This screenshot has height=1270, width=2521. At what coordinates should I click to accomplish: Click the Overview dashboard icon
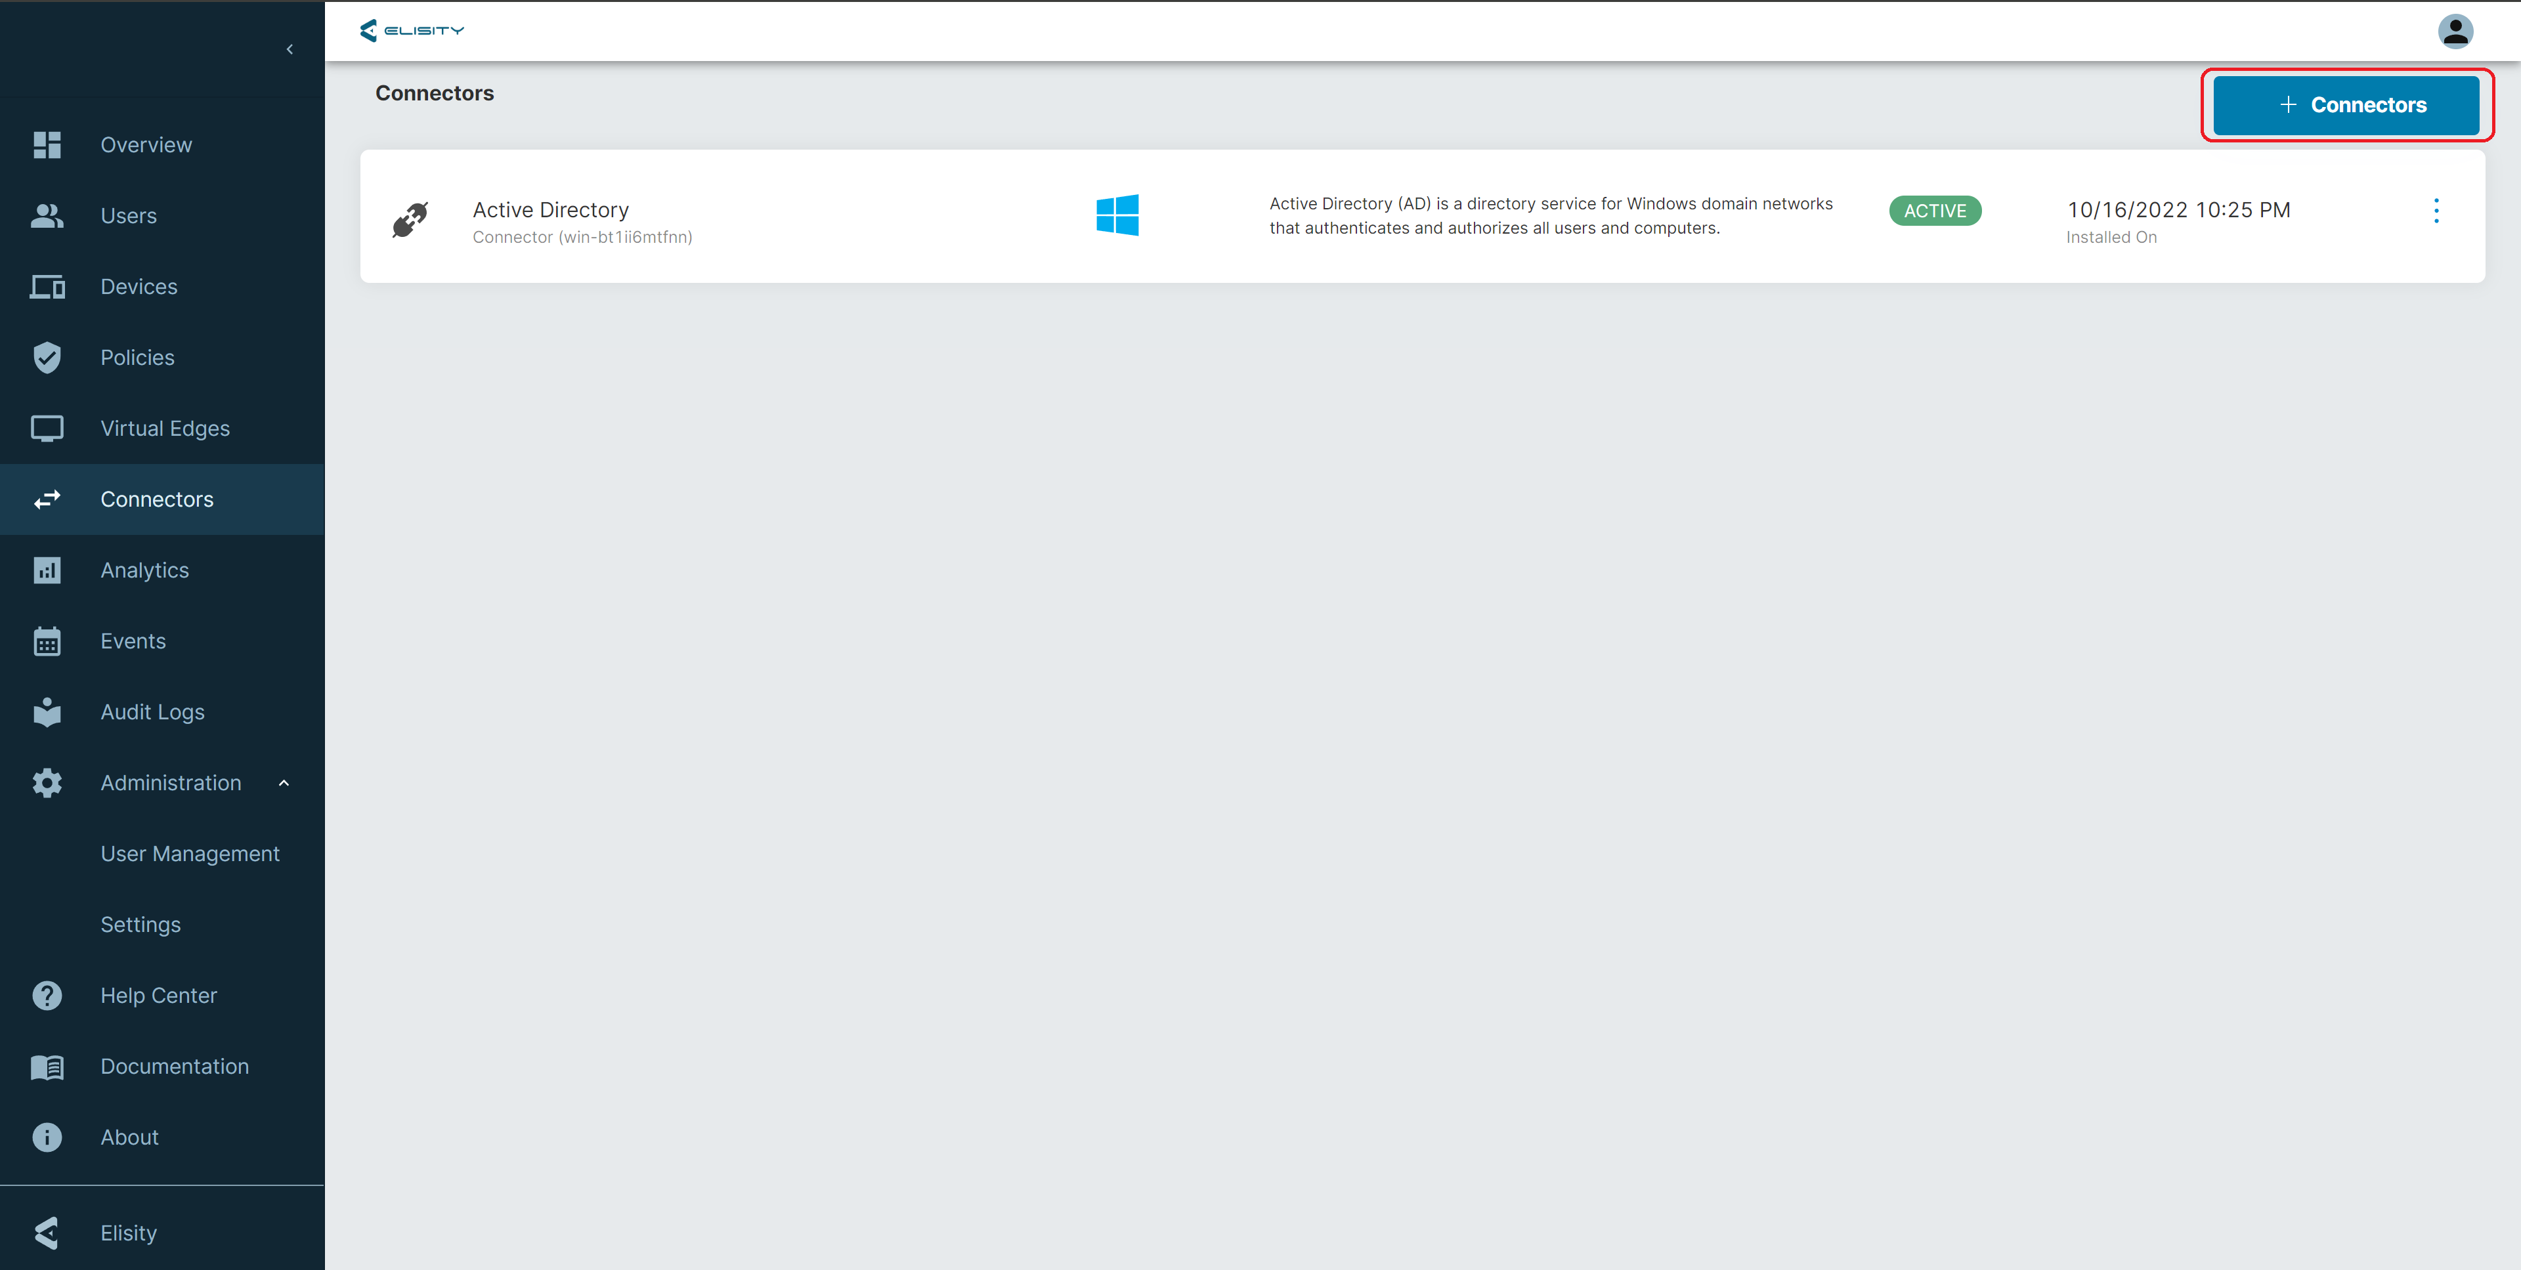(47, 145)
